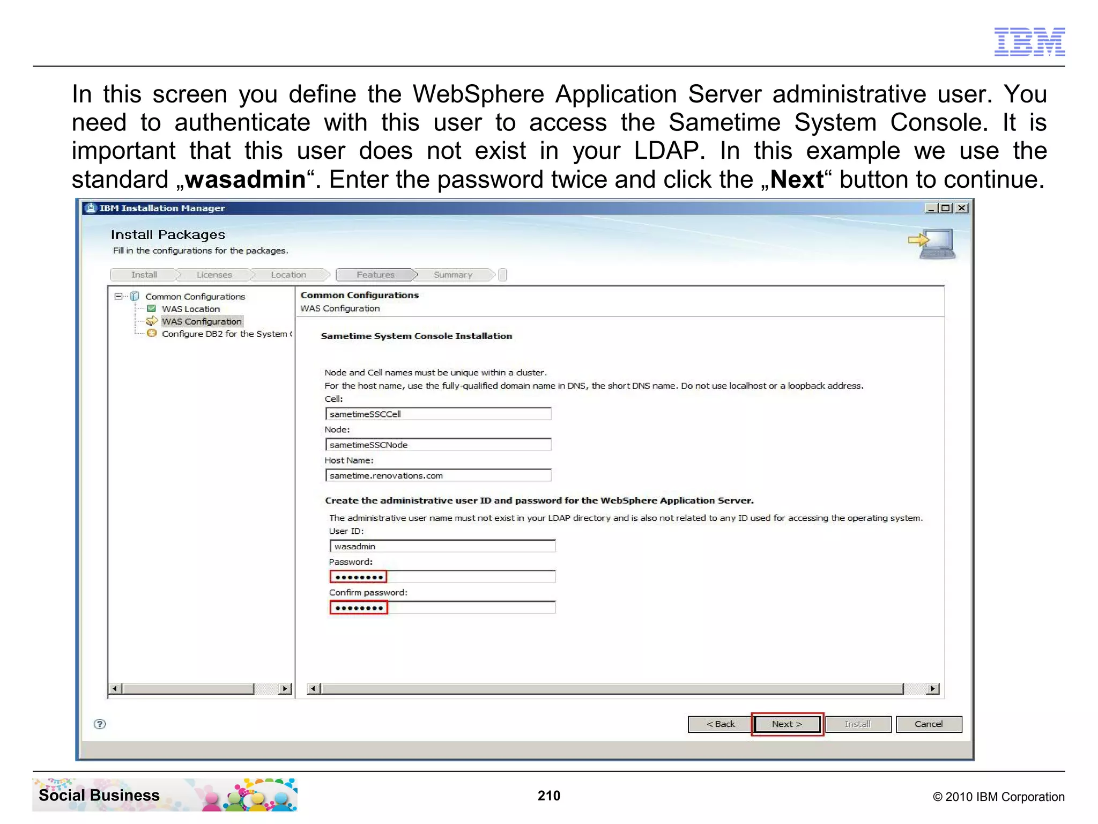Image resolution: width=1098 pixels, height=824 pixels.
Task: Click the install computer arrow icon
Action: [932, 244]
